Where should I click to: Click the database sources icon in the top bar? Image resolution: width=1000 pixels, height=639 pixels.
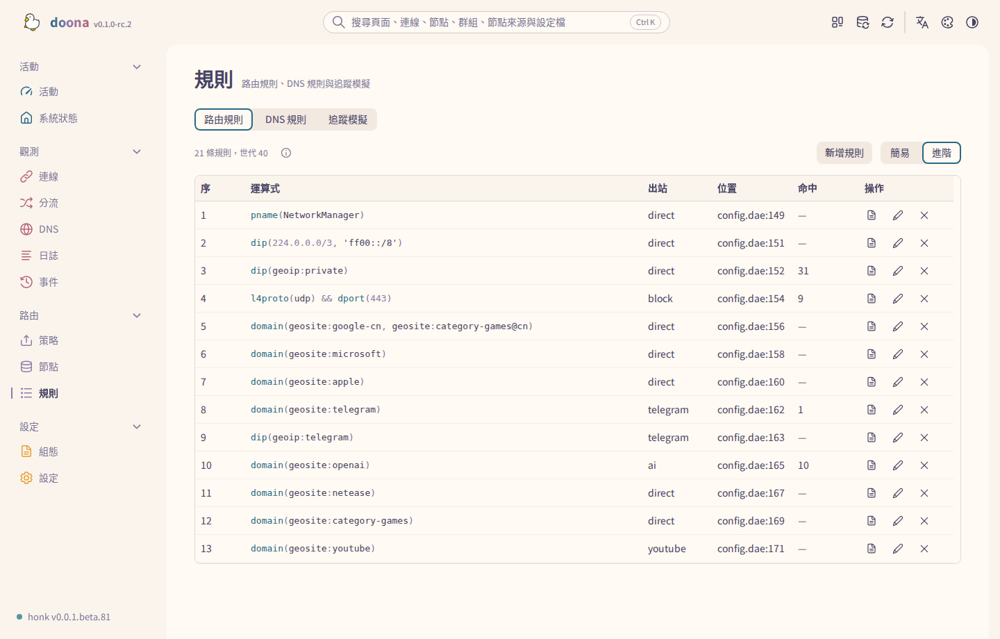[x=862, y=22]
